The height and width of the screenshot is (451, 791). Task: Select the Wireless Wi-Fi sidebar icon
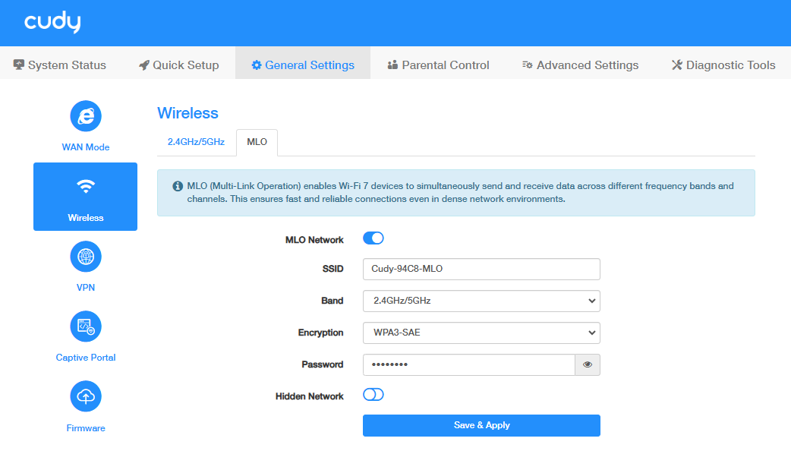[86, 187]
